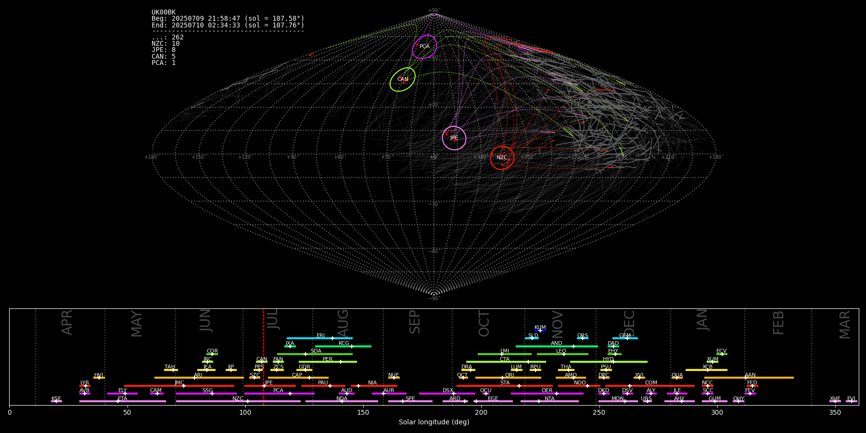The height and width of the screenshot is (433, 866).
Task: Select the red NZC radiant circle on the sky map
Action: point(502,158)
